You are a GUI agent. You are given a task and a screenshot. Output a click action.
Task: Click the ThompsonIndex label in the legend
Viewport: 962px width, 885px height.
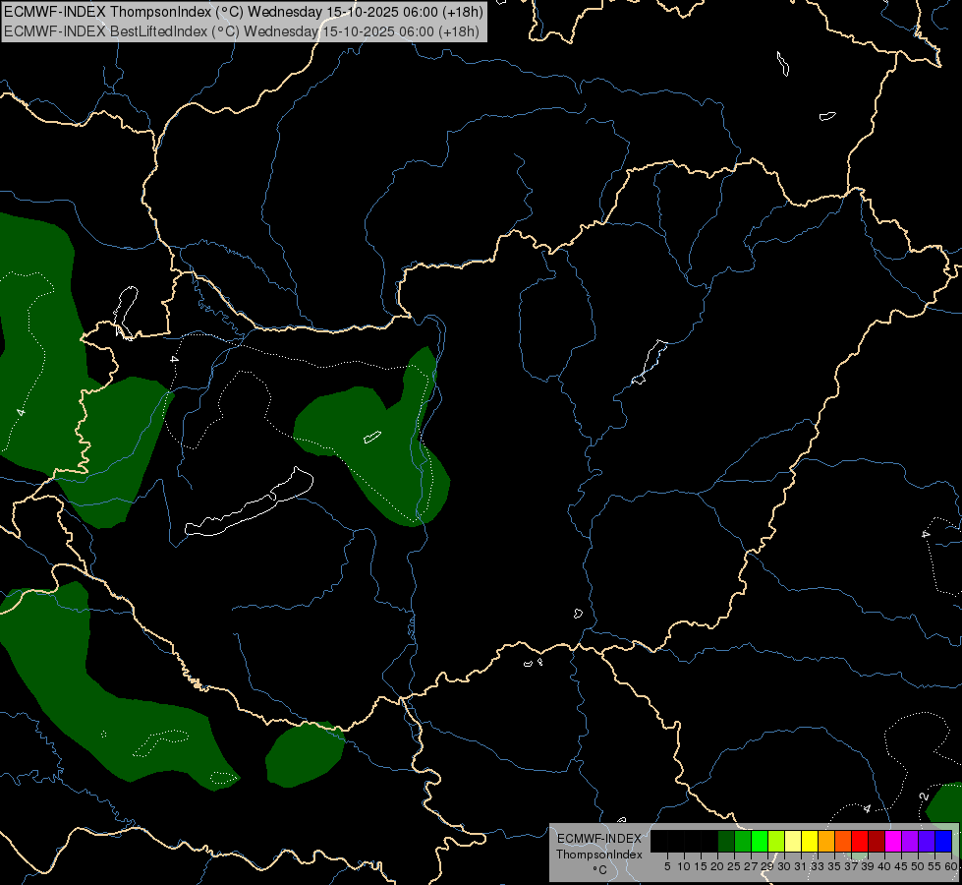598,855
